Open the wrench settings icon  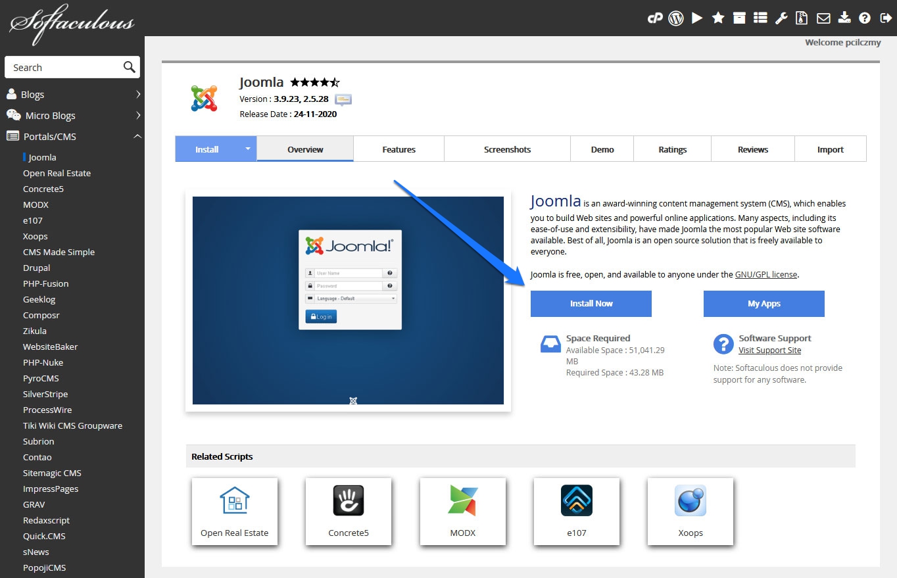point(781,18)
